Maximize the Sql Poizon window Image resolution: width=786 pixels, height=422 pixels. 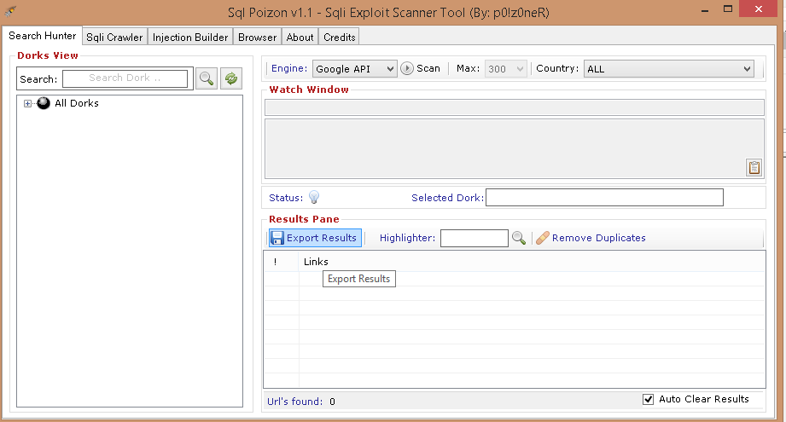click(728, 9)
